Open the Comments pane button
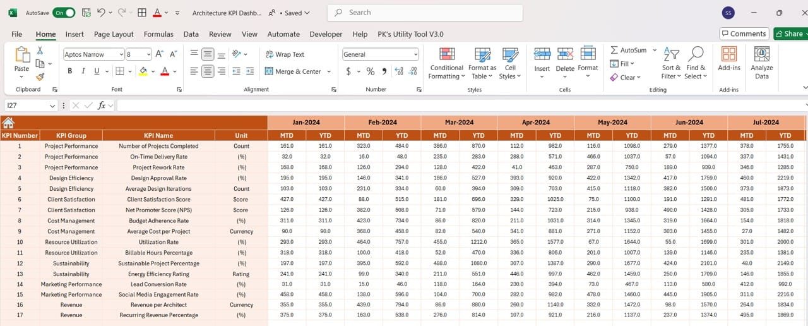This screenshot has height=326, width=808. pos(744,34)
